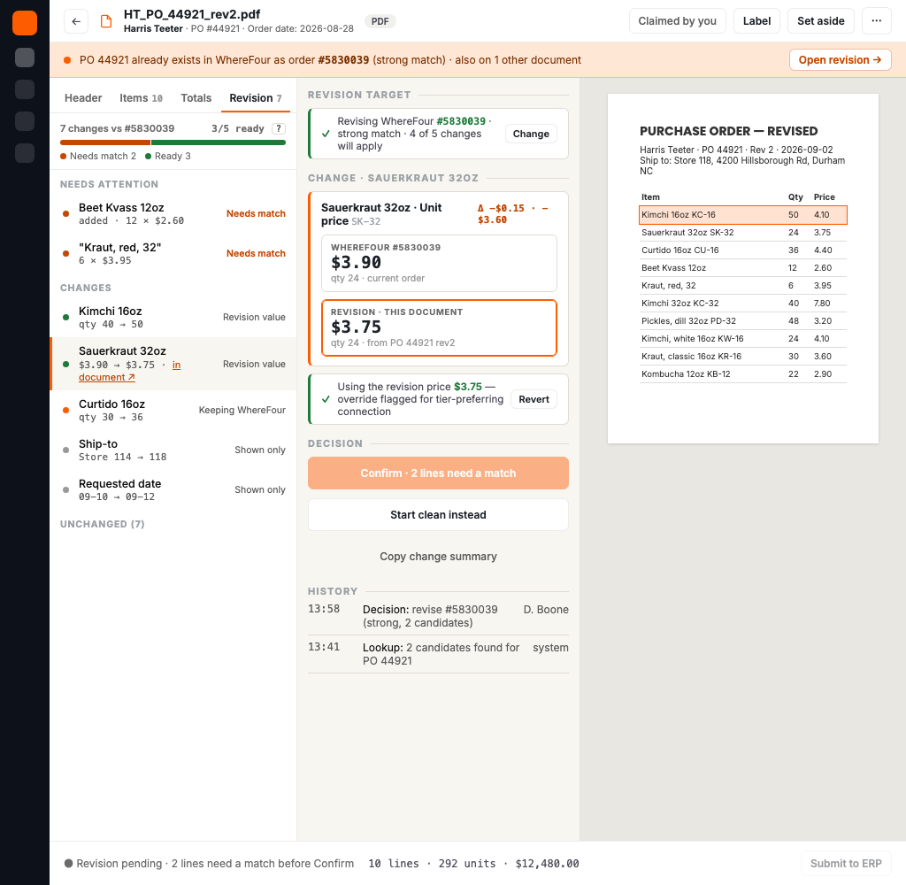
Task: Select the Requested date change row
Action: pos(173,490)
